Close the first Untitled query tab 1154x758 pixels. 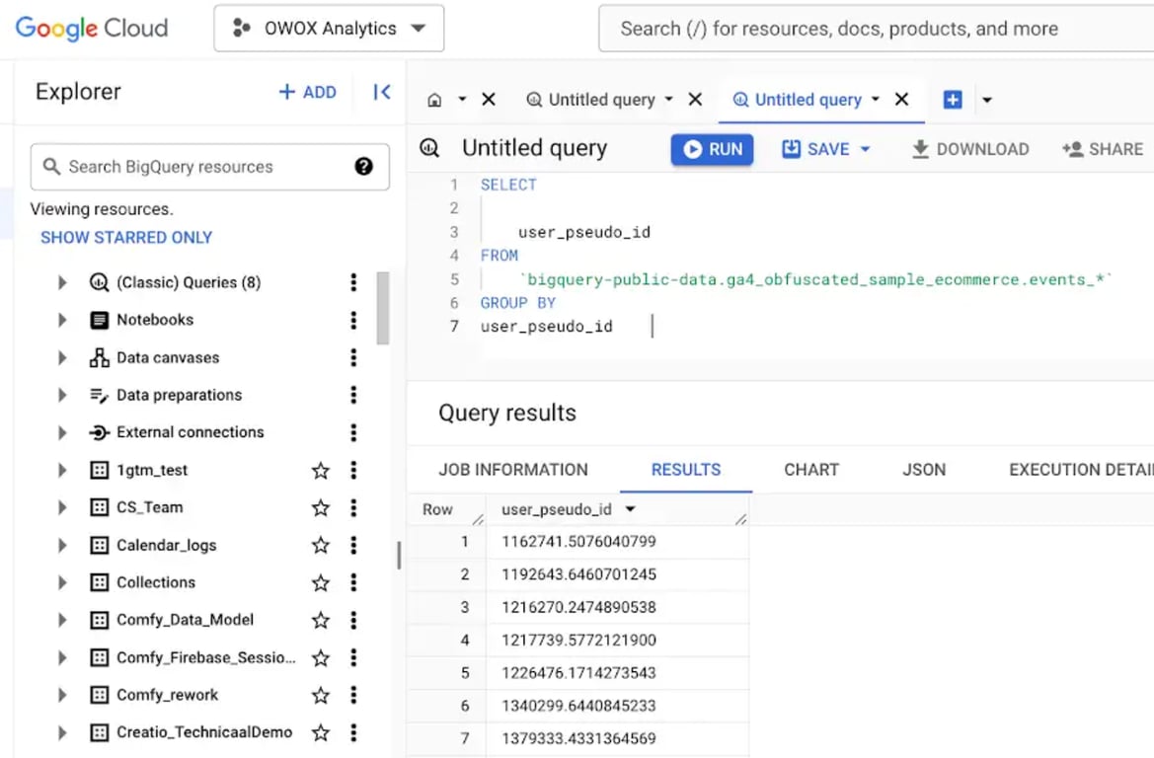(695, 100)
